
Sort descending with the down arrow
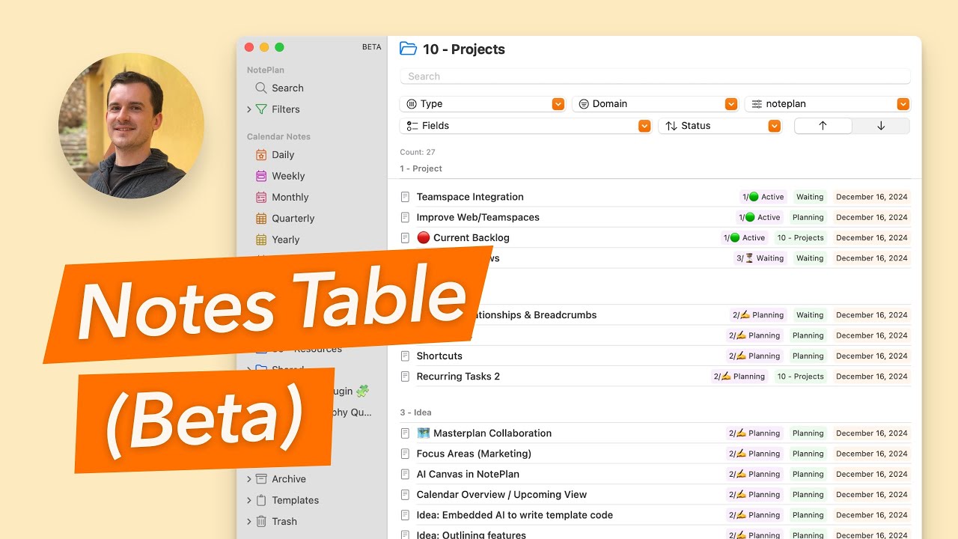point(881,126)
